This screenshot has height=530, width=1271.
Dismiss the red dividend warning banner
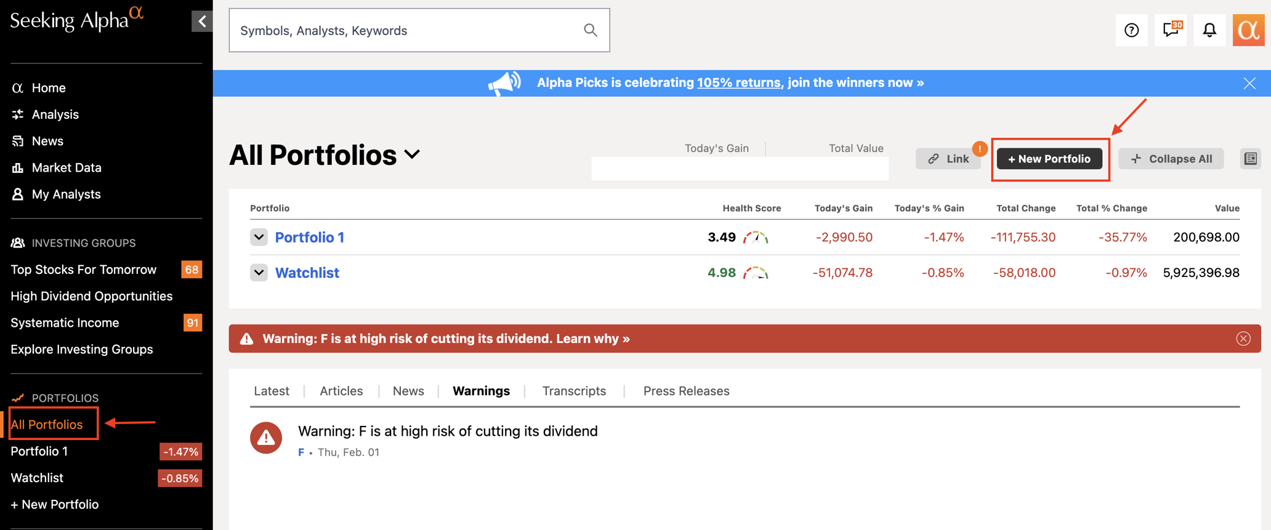click(x=1243, y=339)
